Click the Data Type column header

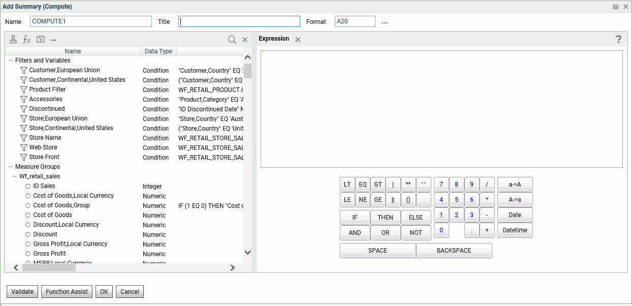pos(159,51)
